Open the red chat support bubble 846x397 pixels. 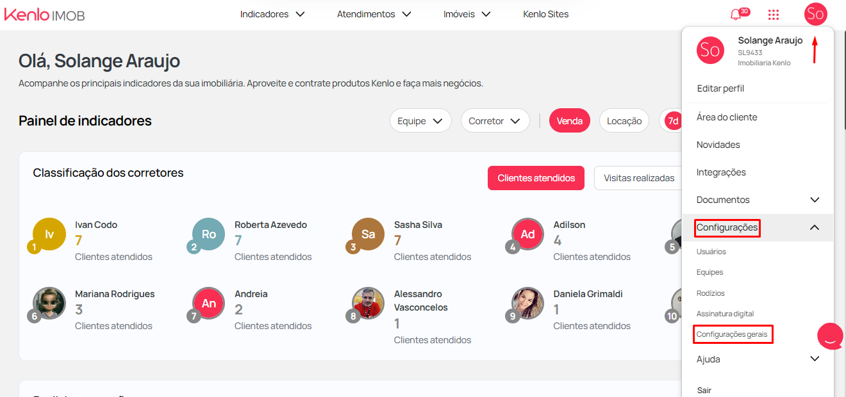coord(831,336)
